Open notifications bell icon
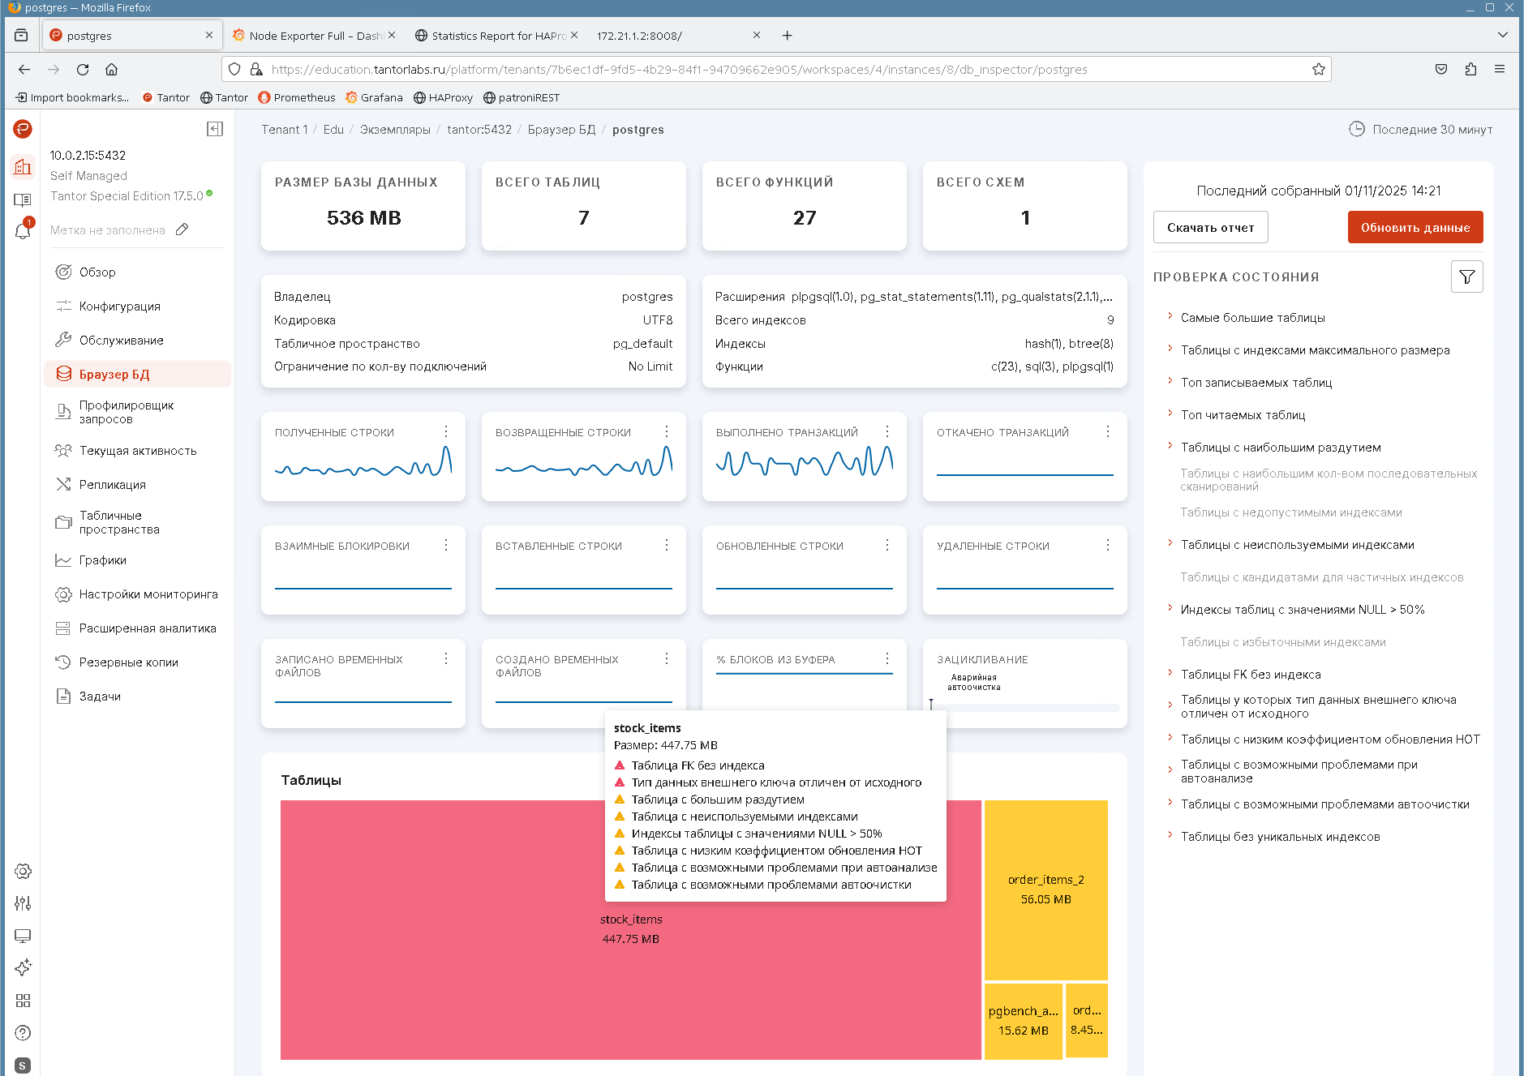The image size is (1524, 1076). tap(23, 231)
